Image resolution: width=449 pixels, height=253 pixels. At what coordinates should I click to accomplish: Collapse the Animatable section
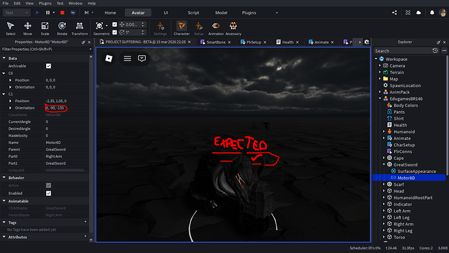tap(4, 201)
